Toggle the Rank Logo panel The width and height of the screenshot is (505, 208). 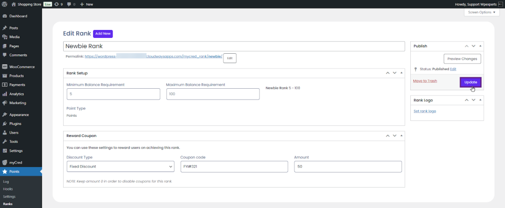pos(480,100)
